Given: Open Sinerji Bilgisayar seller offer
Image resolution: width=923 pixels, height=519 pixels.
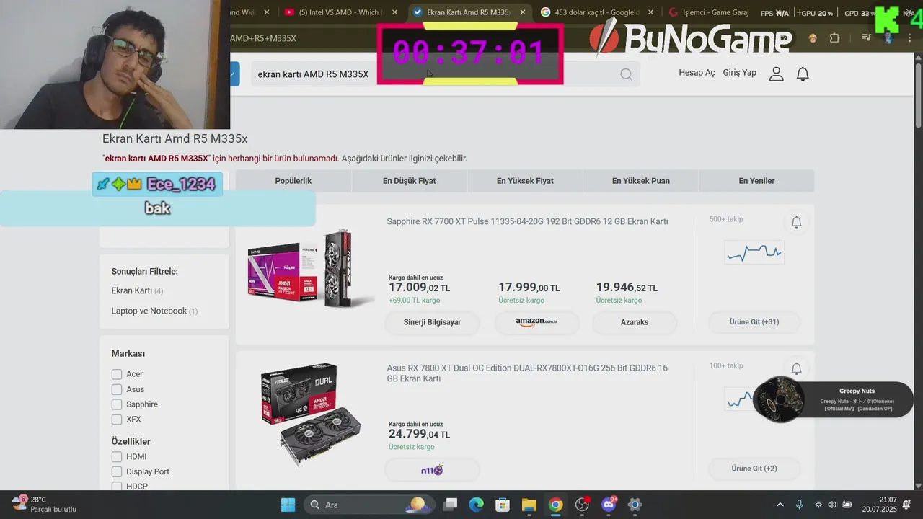Looking at the screenshot, I should pyautogui.click(x=433, y=322).
